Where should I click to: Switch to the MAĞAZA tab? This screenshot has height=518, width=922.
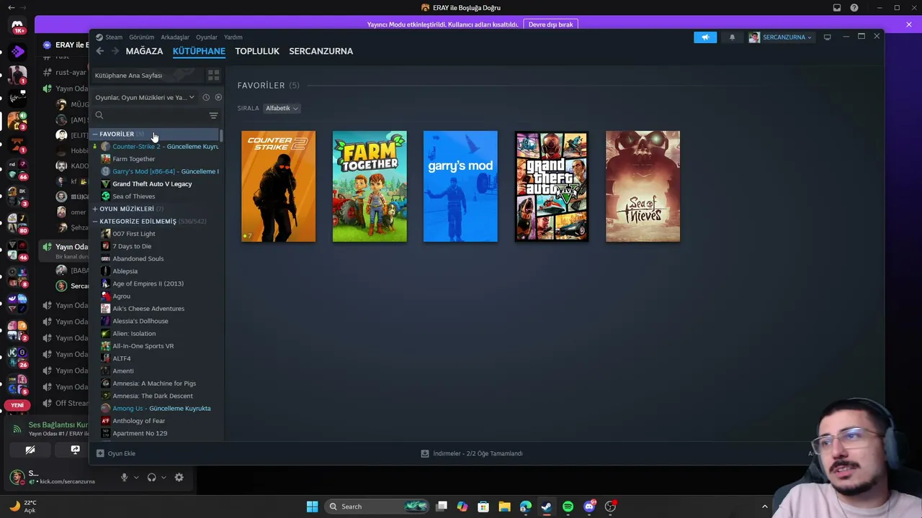[144, 51]
